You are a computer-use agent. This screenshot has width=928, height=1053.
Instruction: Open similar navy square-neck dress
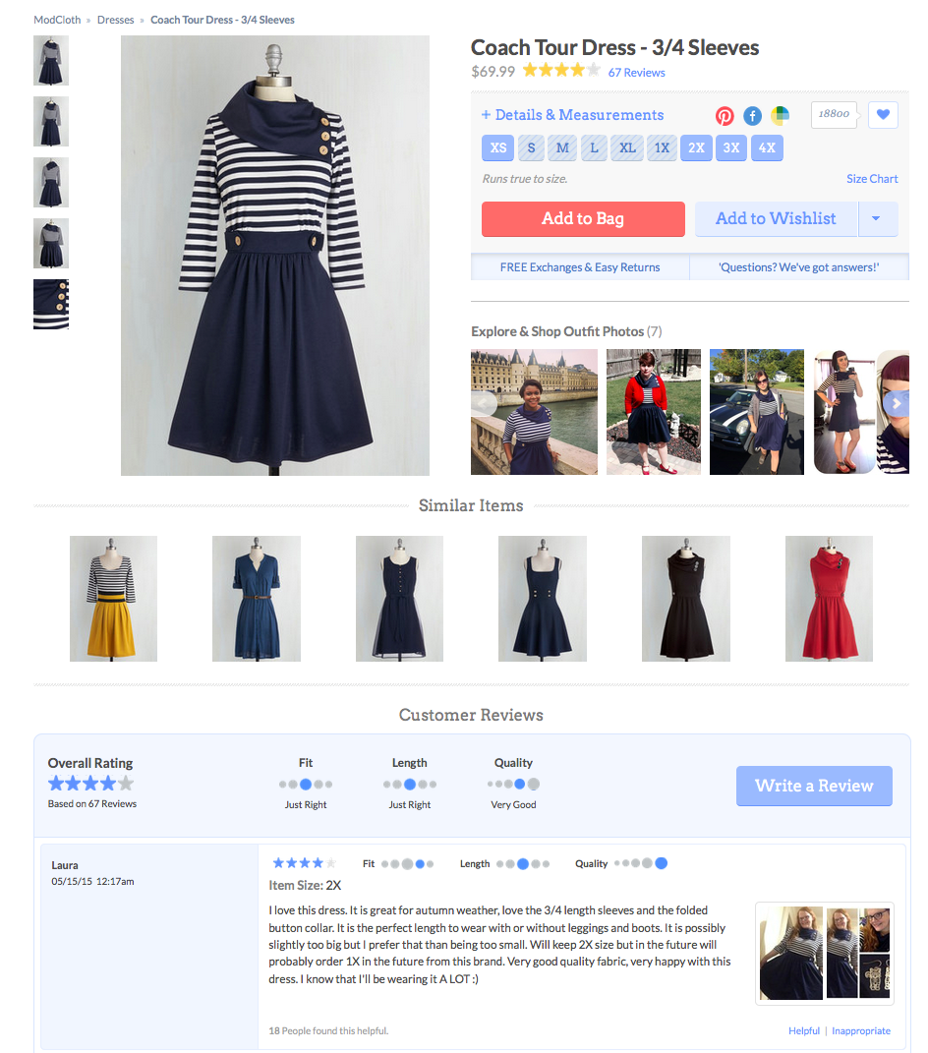(x=543, y=599)
